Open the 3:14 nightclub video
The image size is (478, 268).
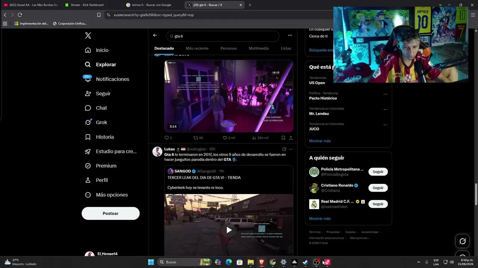229,96
